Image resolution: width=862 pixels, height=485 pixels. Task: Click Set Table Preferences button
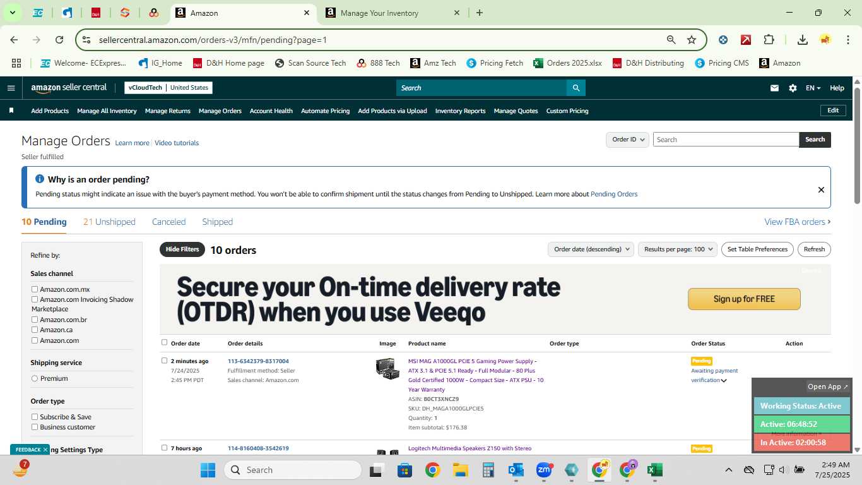(757, 249)
